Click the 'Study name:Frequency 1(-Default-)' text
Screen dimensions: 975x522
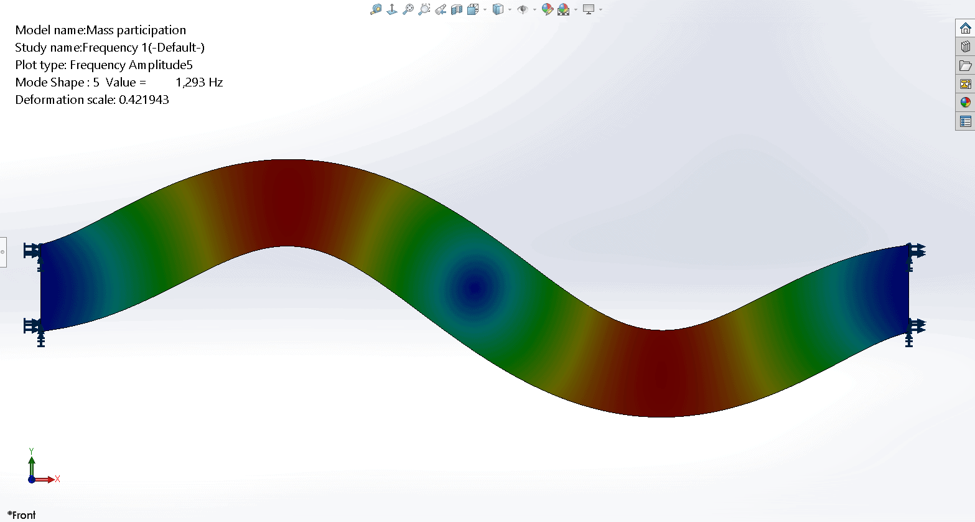tap(110, 47)
